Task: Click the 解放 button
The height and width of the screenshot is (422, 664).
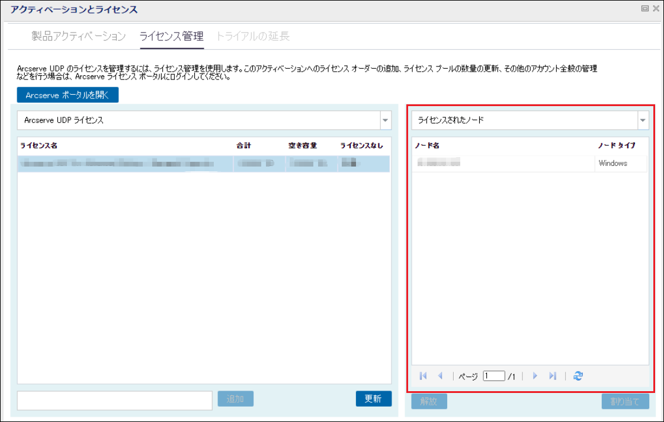Action: [x=429, y=401]
